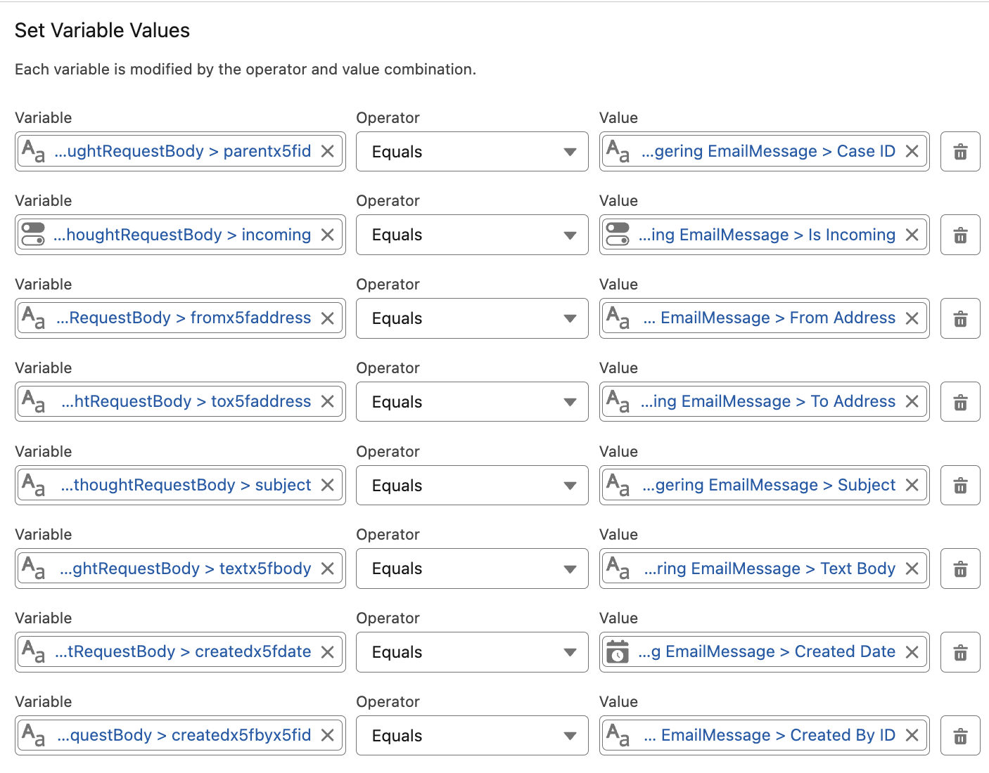Viewport: 989px width, 773px height.
Task: Select EmailMessage > Case ID value text
Action: pyautogui.click(x=768, y=152)
